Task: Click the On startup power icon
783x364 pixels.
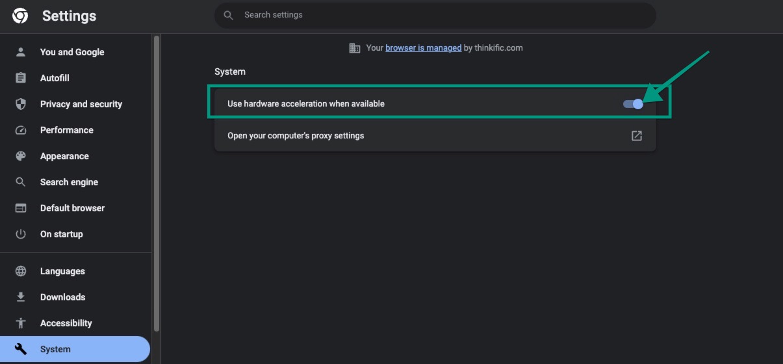Action: pos(21,234)
